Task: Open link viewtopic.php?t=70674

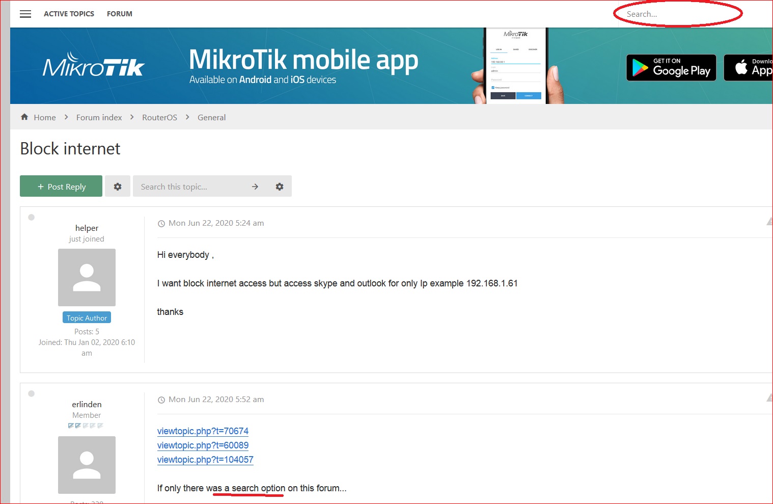Action: pos(203,431)
